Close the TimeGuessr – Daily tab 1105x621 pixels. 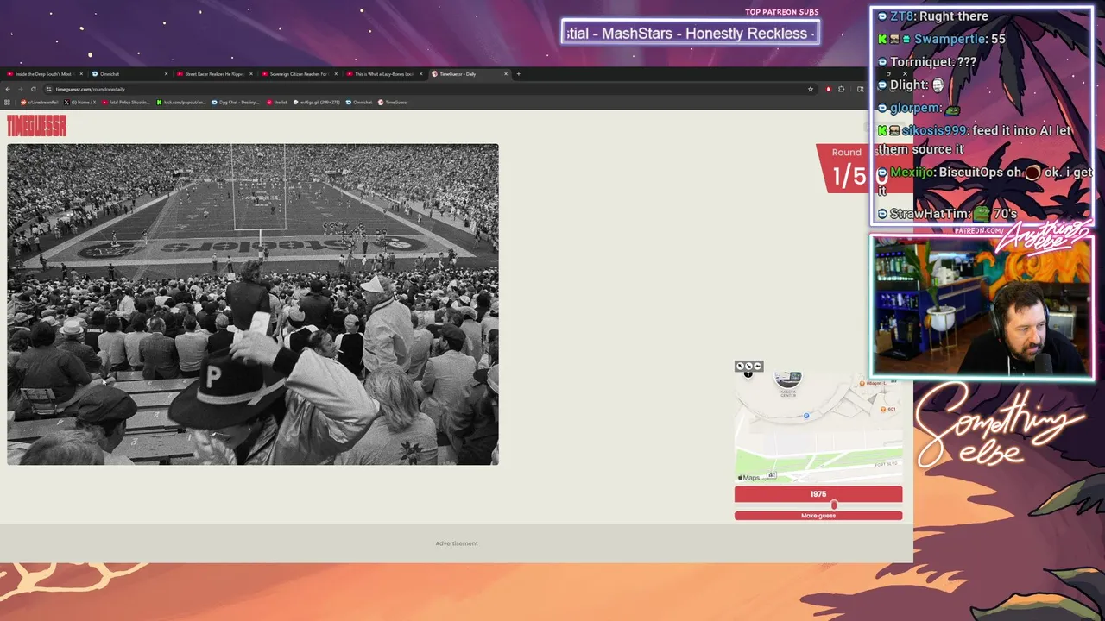coord(506,74)
